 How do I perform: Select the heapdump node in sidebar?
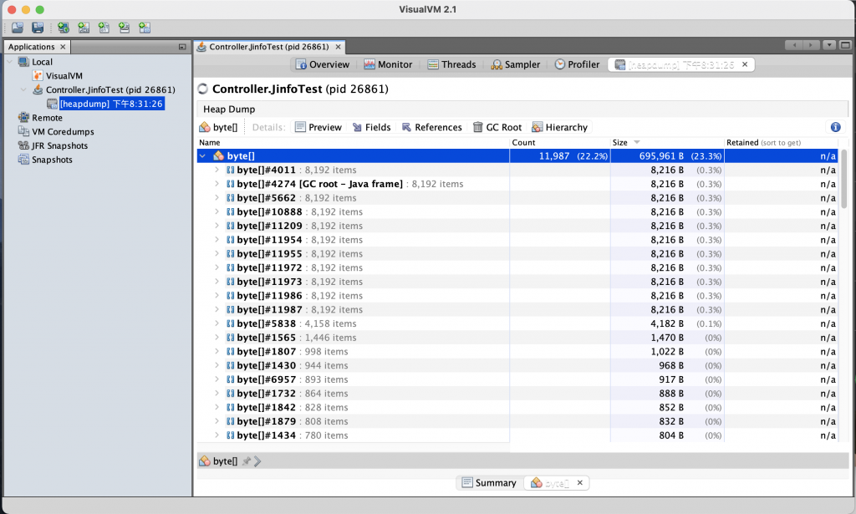111,104
